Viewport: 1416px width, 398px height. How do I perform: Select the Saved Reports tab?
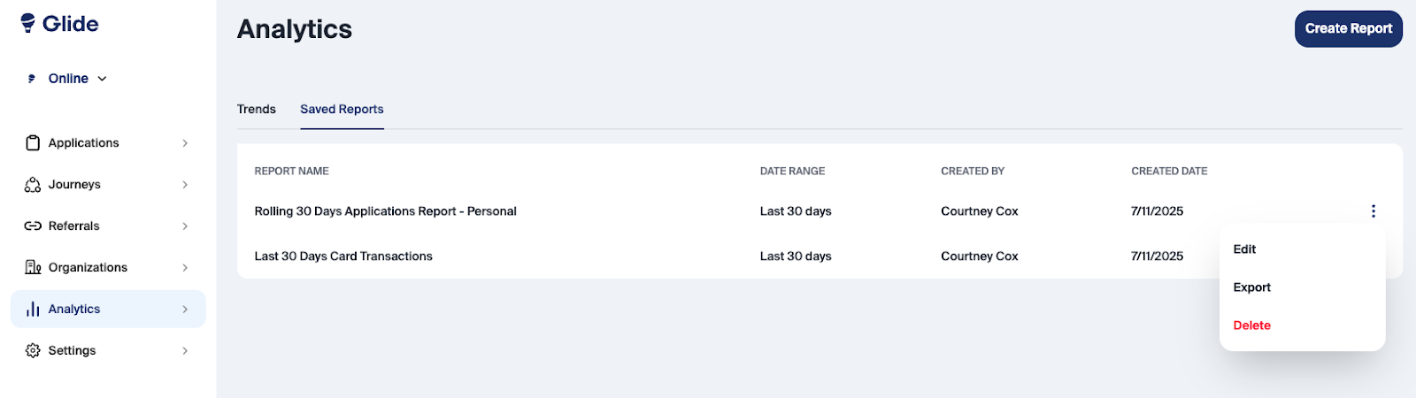pyautogui.click(x=342, y=110)
